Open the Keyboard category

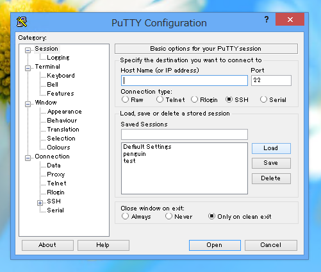tap(61, 76)
